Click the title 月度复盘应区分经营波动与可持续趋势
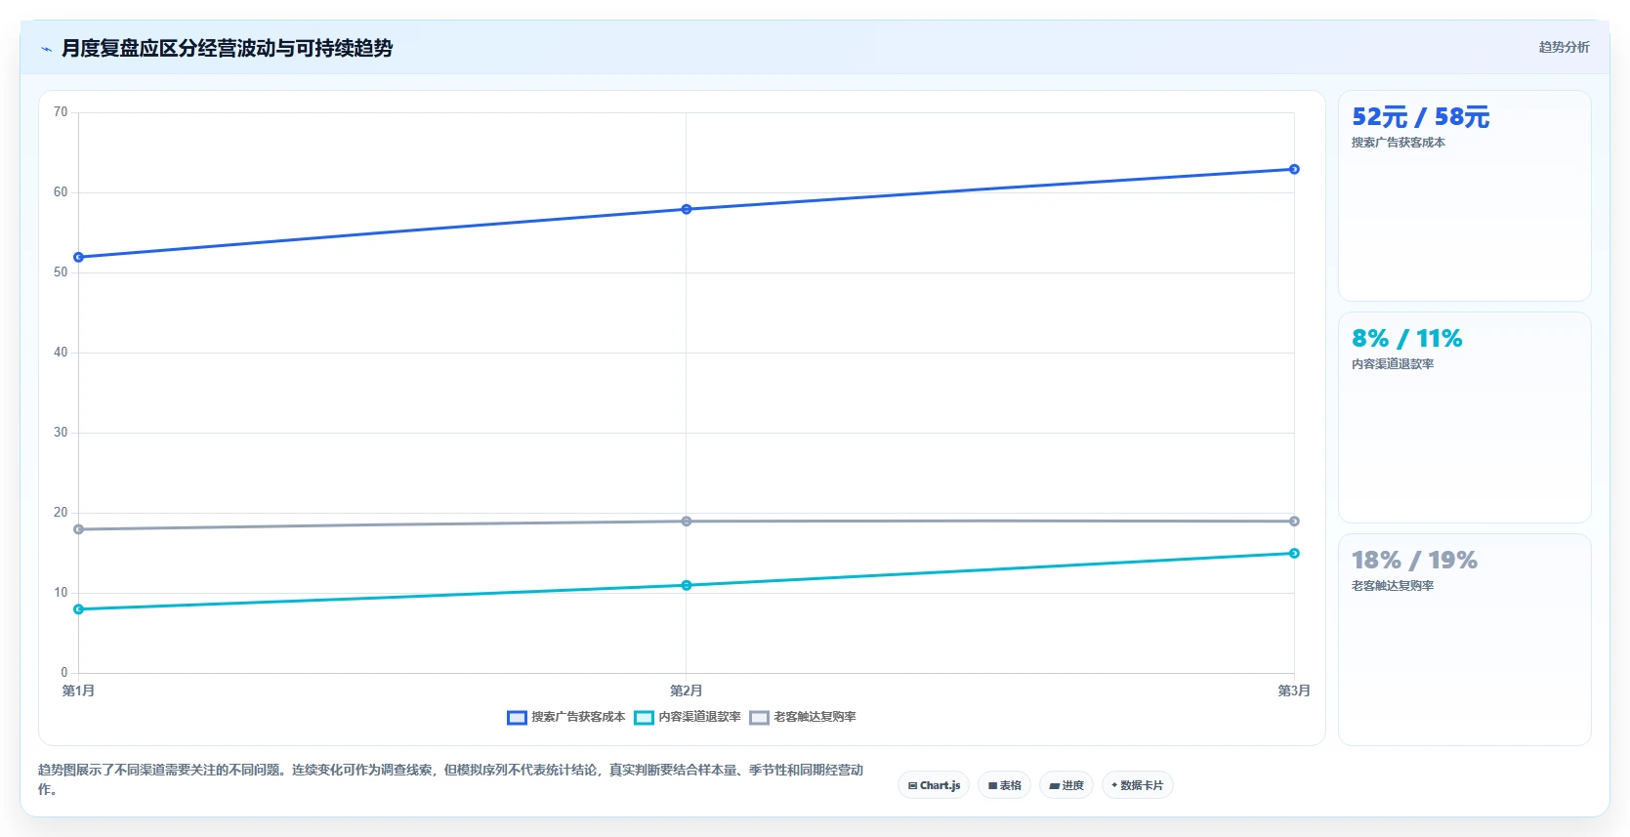 tap(227, 48)
